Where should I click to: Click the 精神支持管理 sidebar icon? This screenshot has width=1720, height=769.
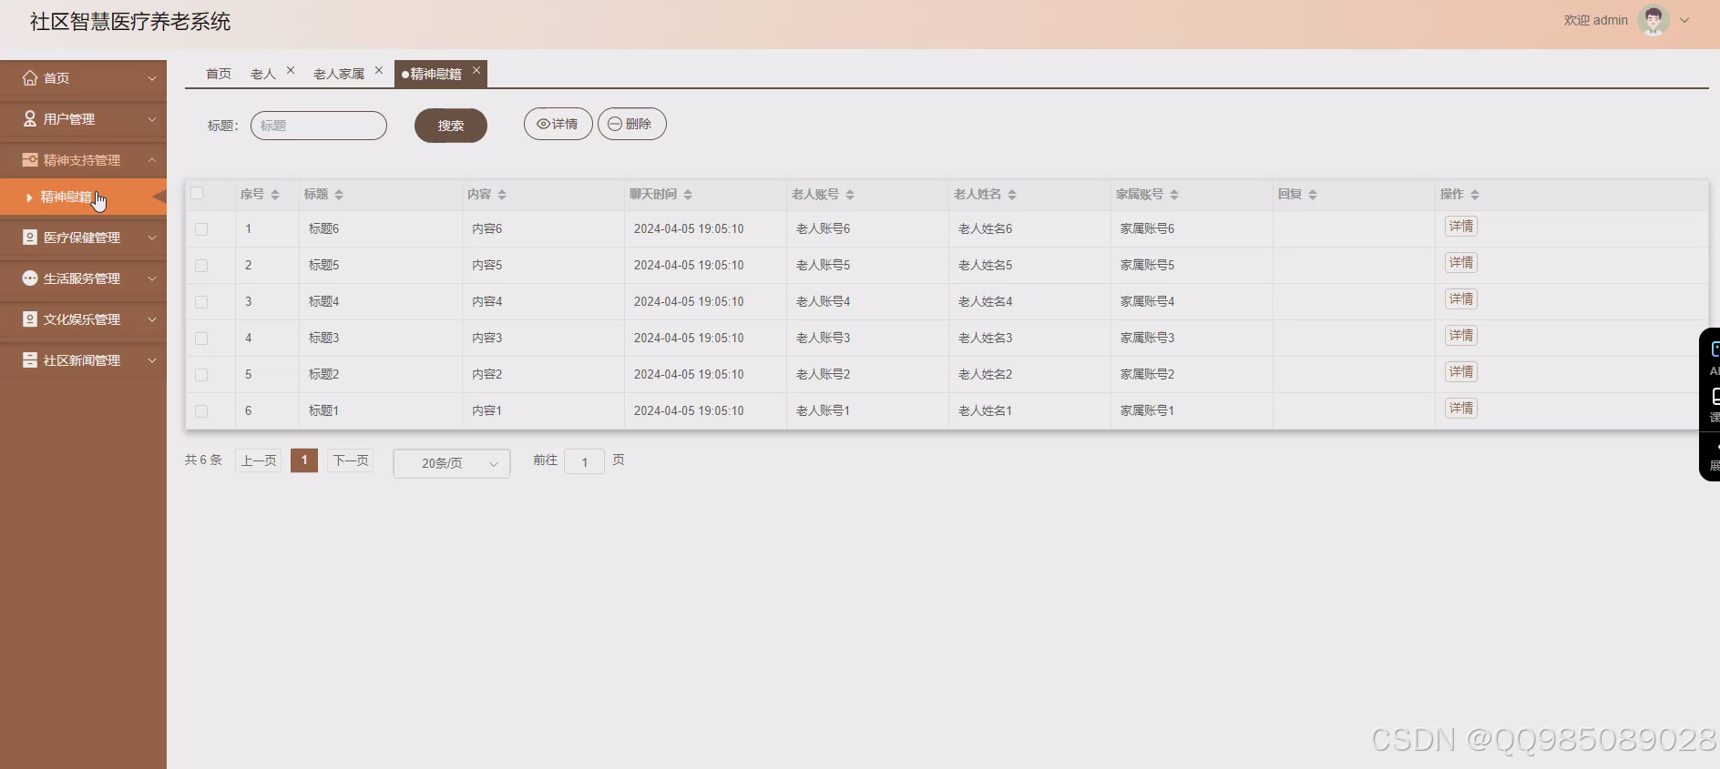point(30,160)
